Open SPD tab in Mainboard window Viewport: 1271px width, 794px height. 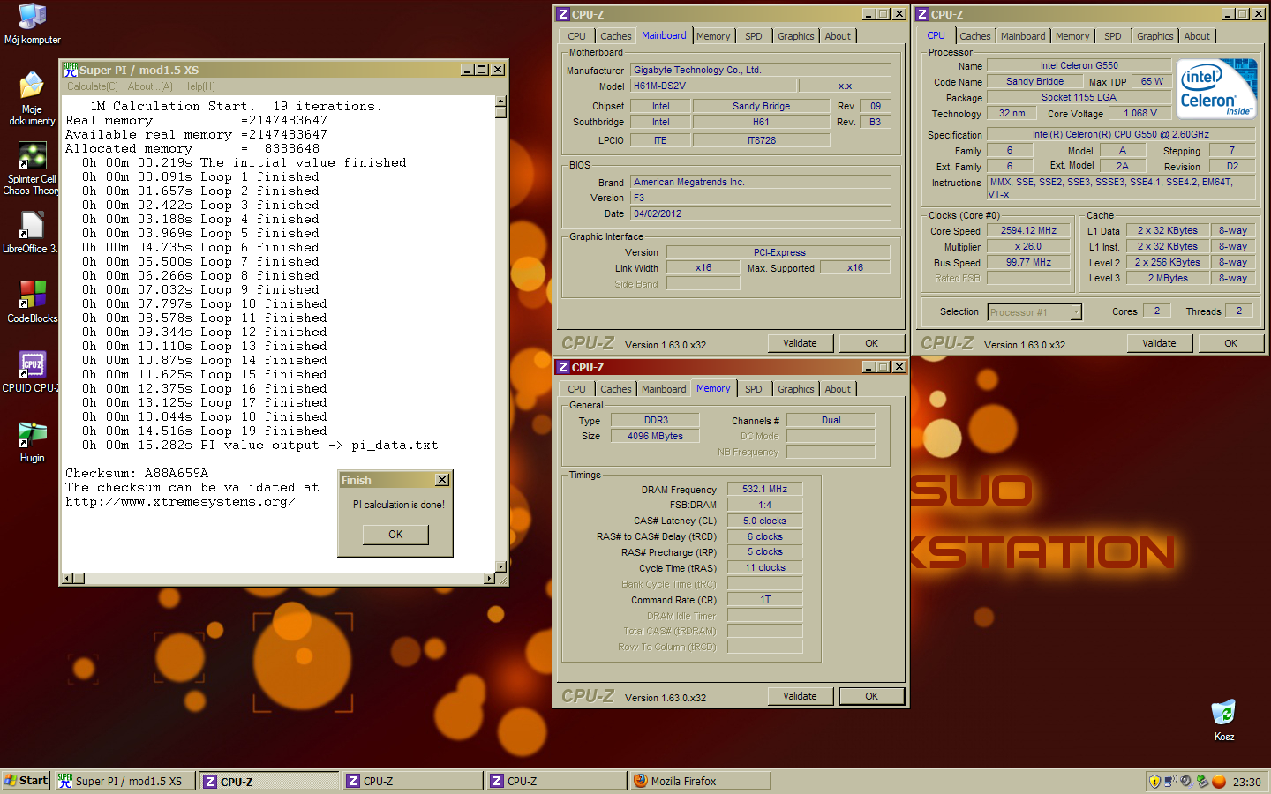point(753,36)
